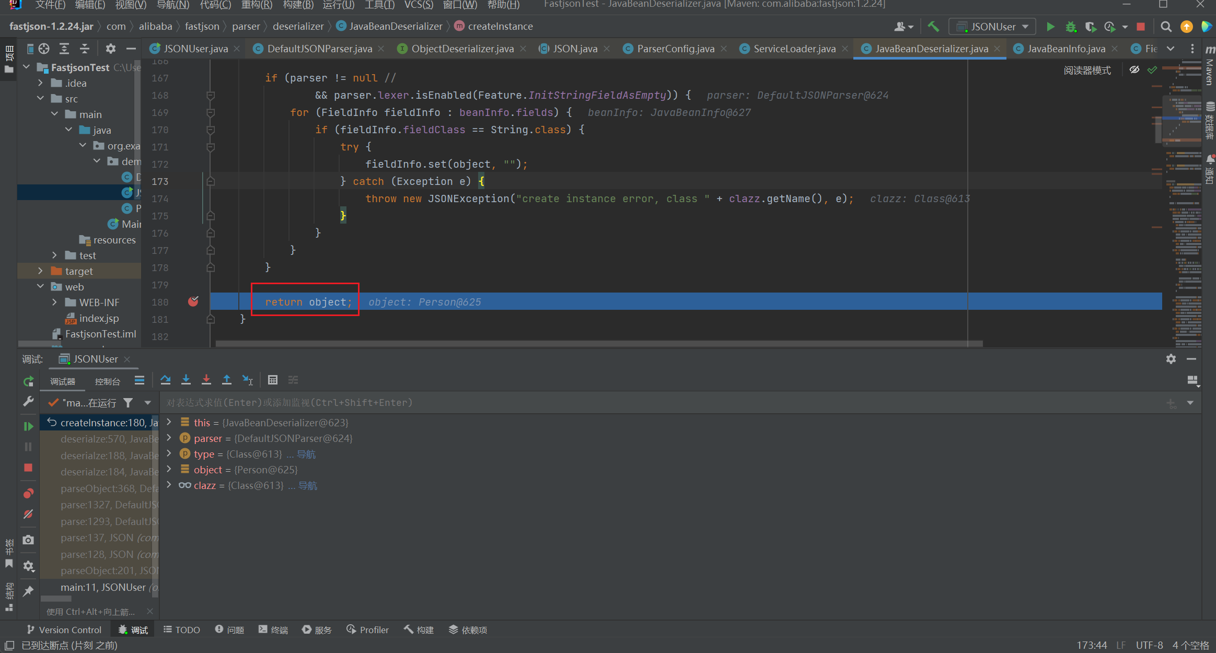Open the Evaluate Expression calculator icon
This screenshot has height=653, width=1216.
point(273,380)
